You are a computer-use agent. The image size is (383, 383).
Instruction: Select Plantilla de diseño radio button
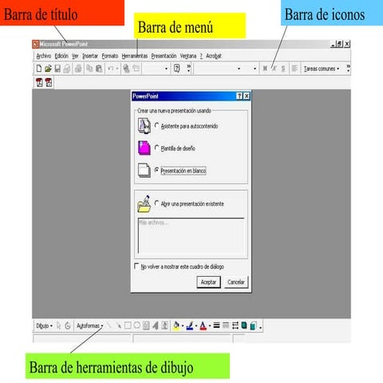[156, 148]
